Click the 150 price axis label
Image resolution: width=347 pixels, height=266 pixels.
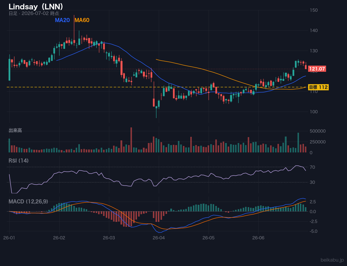[x=314, y=10]
